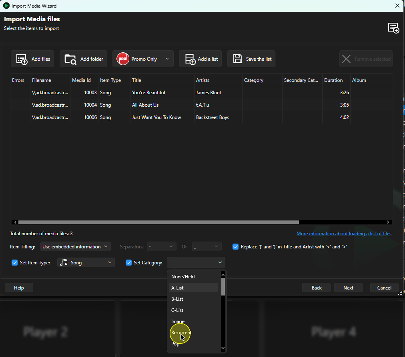Select the You're Beautiful song row
Viewport: 405px width, 357px height.
[201, 93]
